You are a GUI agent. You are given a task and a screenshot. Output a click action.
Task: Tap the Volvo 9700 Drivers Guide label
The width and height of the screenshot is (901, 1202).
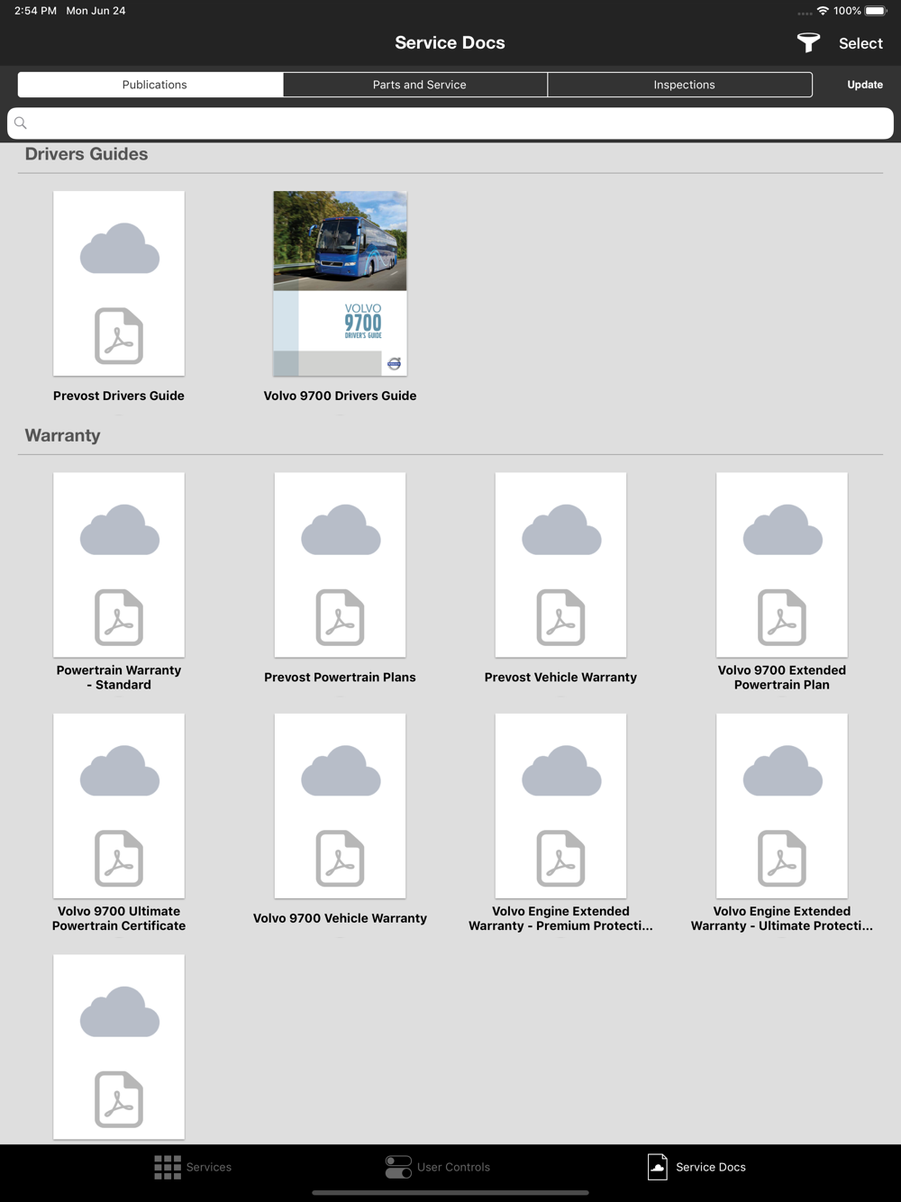click(x=340, y=396)
